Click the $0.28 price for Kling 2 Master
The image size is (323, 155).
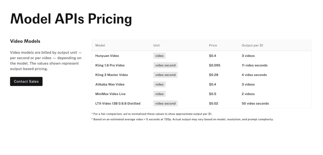213,75
